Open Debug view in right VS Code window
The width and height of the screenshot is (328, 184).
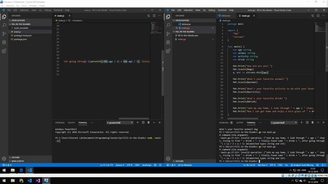(168, 42)
